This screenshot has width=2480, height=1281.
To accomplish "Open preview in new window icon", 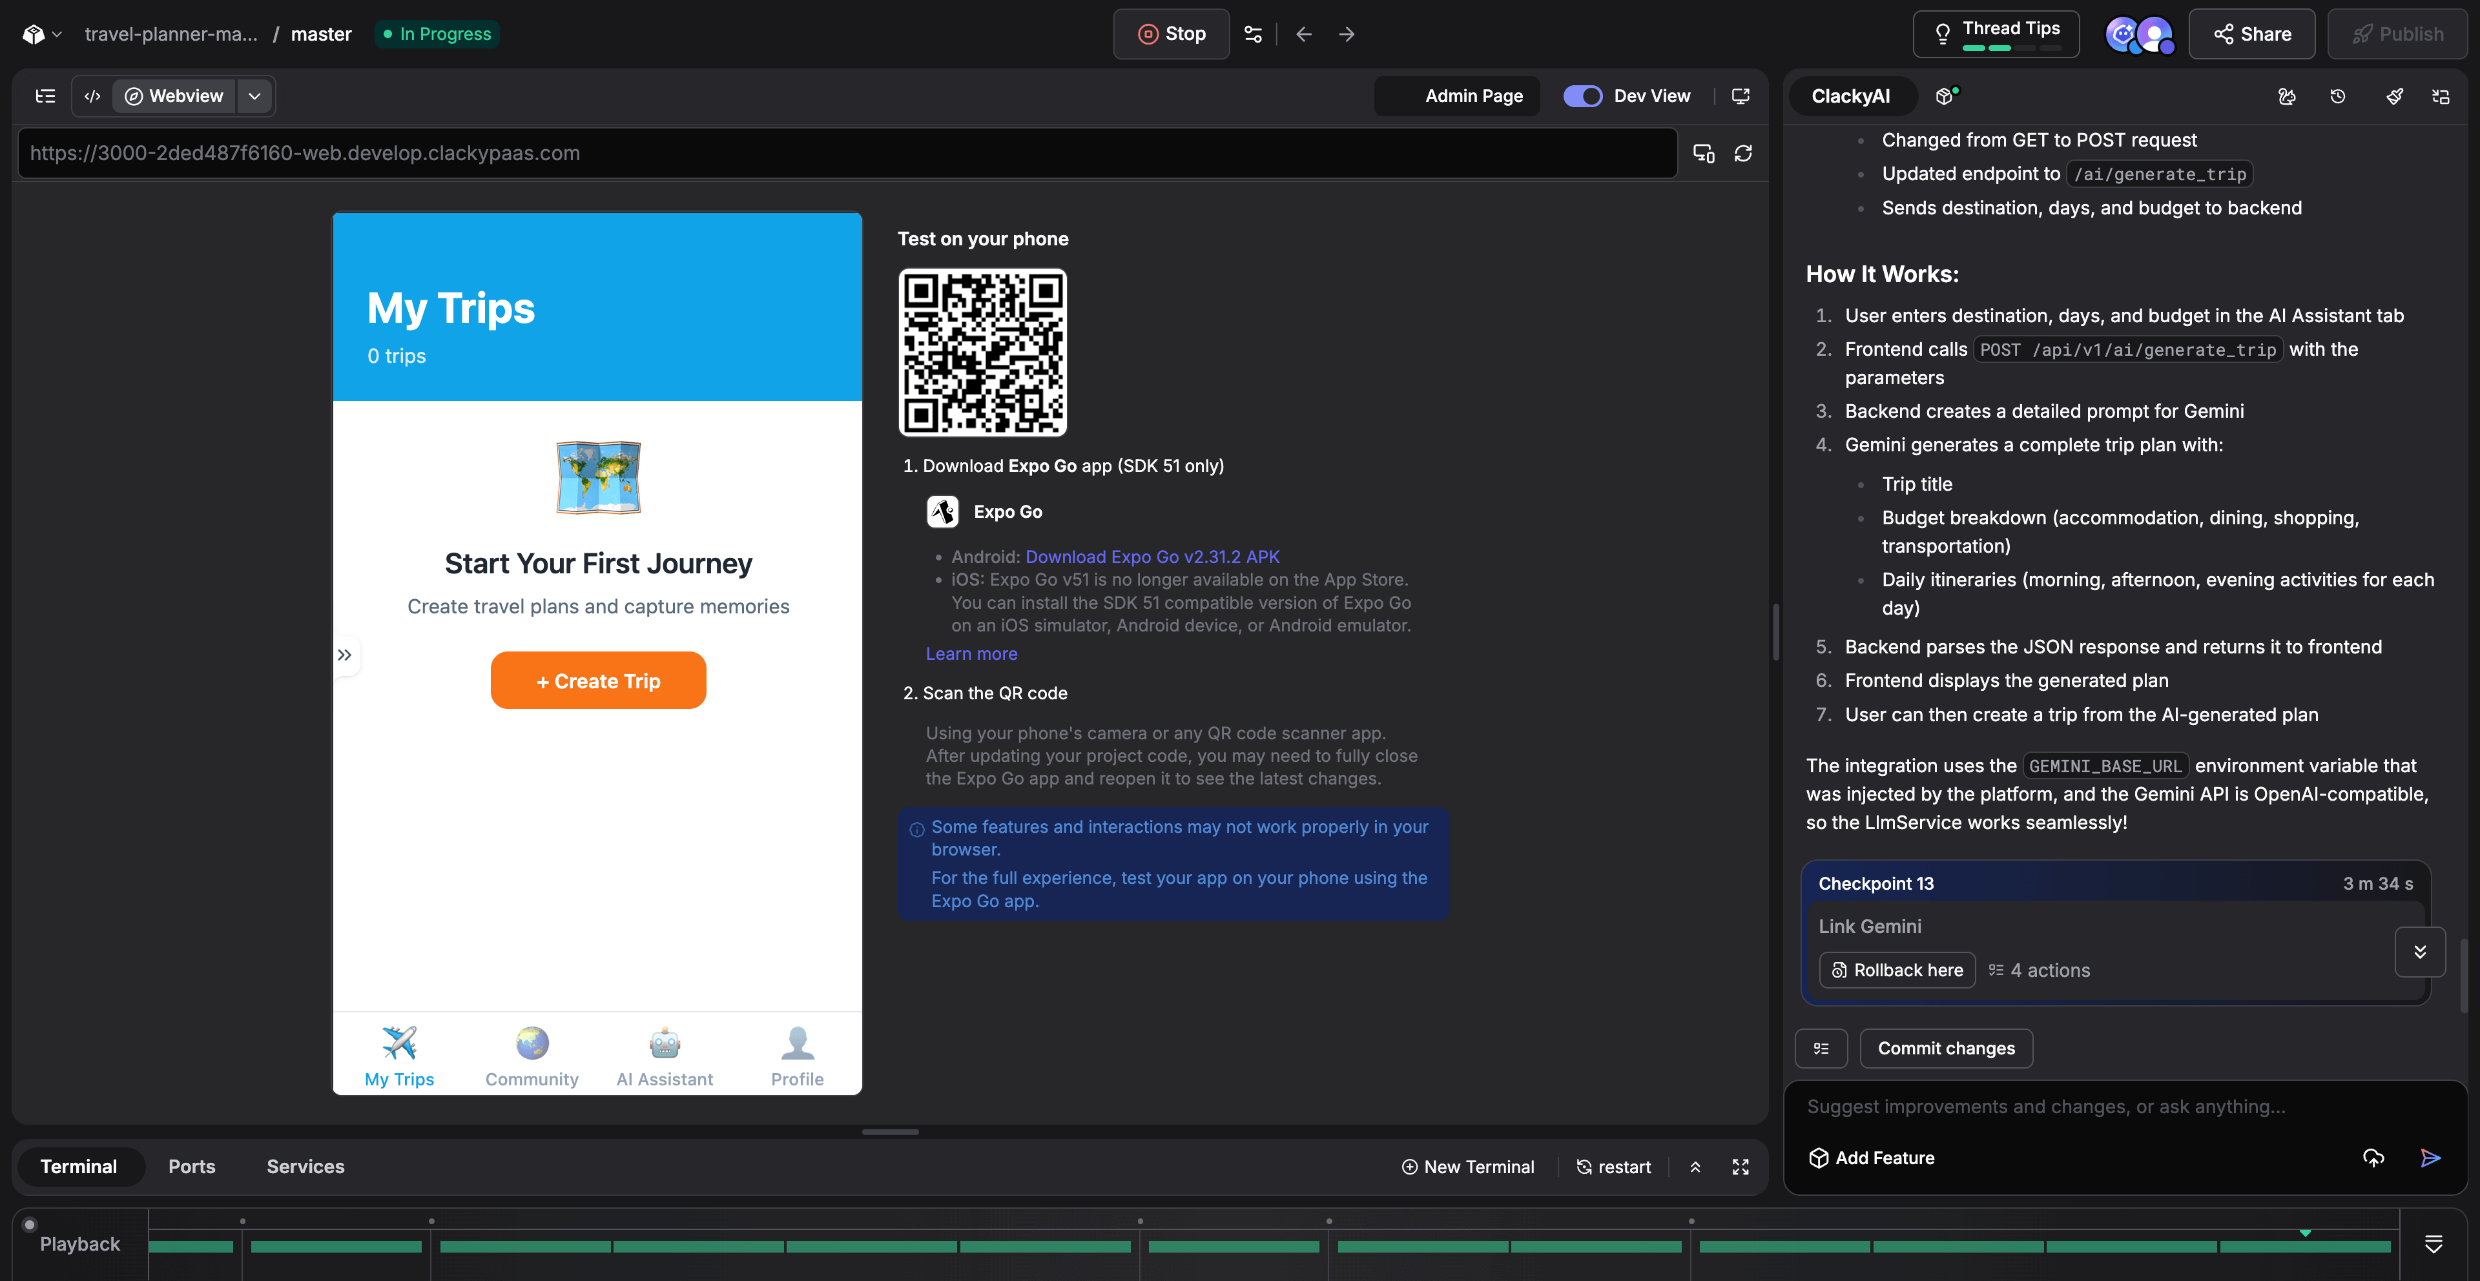I will pos(1741,96).
